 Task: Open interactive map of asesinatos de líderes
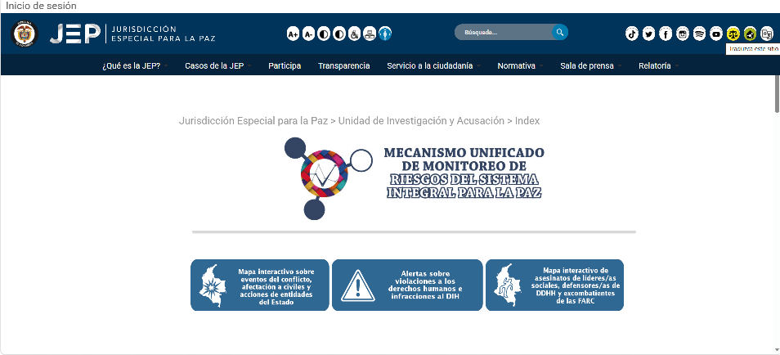[554, 285]
